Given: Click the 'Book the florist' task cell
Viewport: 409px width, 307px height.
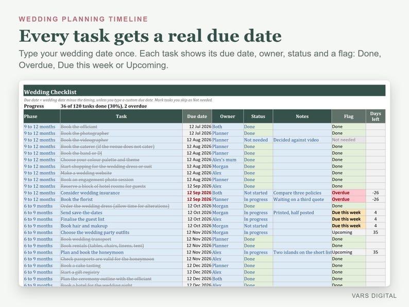Looking at the screenshot, I should tap(121, 199).
